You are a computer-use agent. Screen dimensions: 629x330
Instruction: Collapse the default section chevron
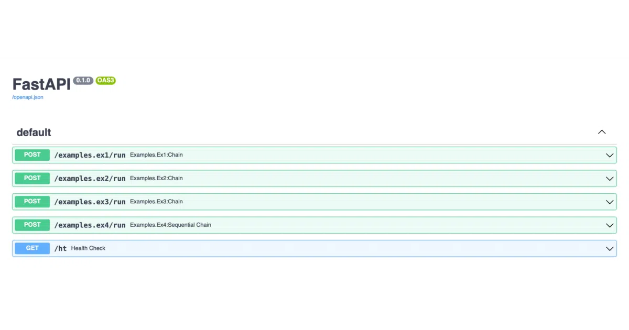point(602,132)
